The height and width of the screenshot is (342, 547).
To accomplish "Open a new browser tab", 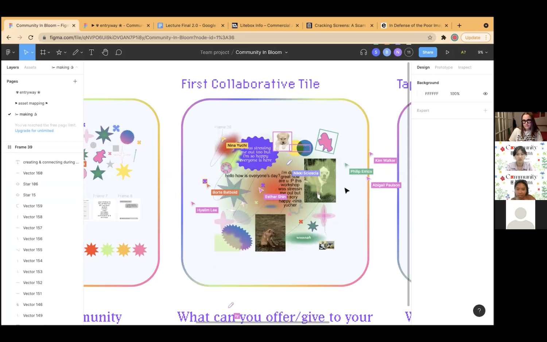I will [459, 26].
